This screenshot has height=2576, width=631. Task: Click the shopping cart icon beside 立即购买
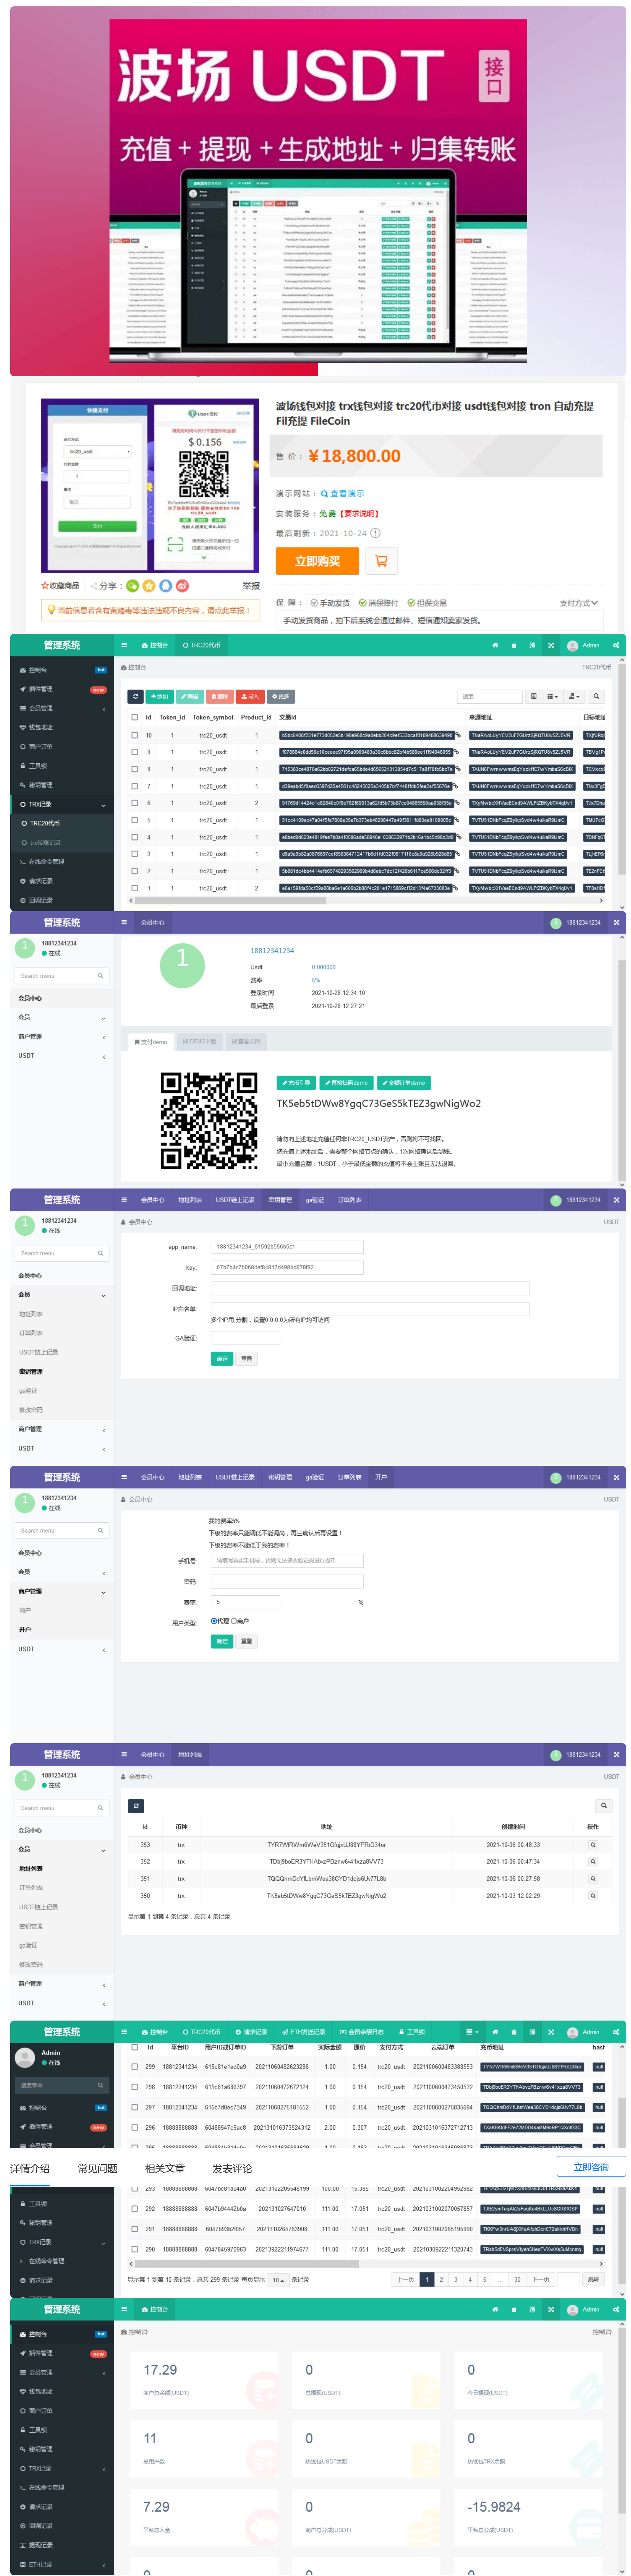click(x=381, y=561)
